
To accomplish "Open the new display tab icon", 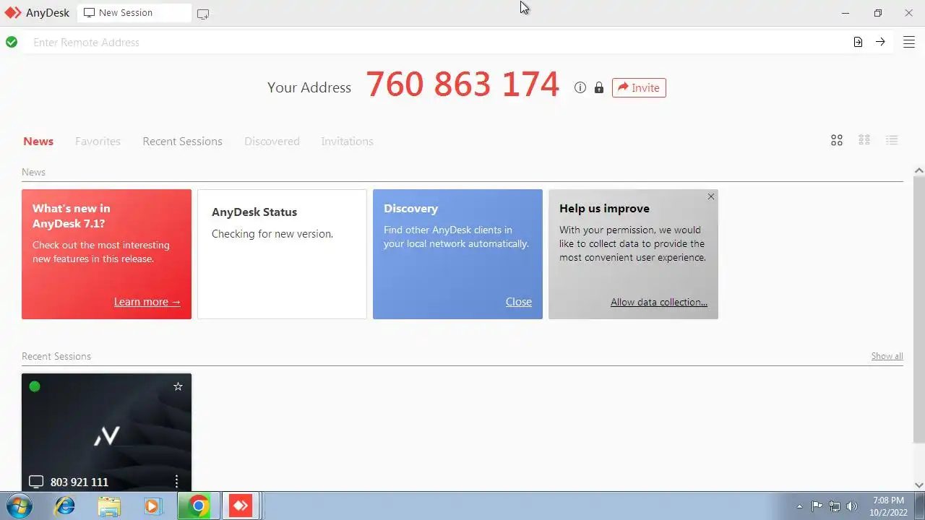I will 203,14.
